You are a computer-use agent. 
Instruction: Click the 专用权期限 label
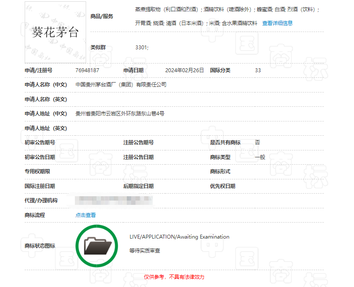[x=37, y=172]
